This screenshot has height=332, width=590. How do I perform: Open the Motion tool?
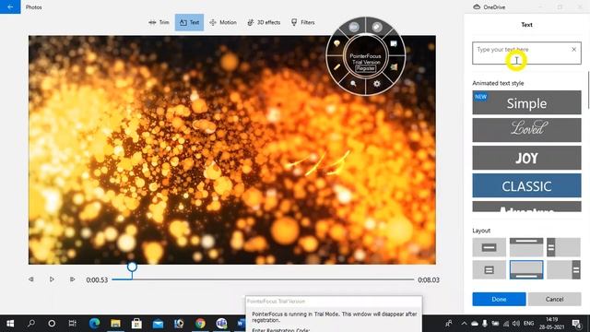pos(223,22)
